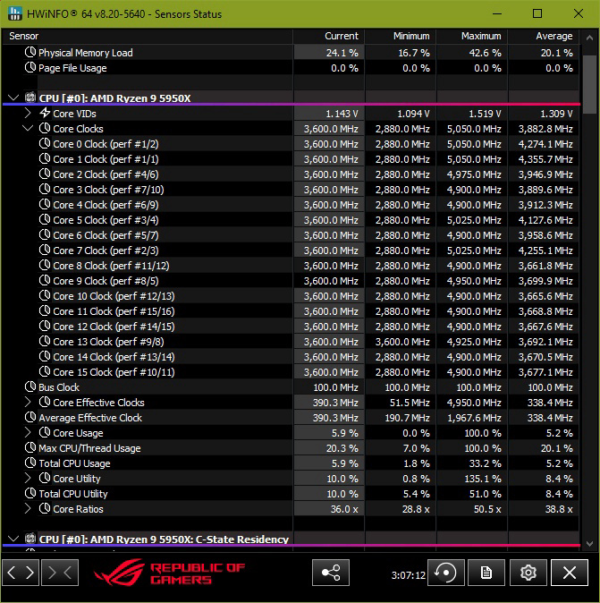Select the Core 2 Clock (perf #4/6) row
Screen dimensions: 600x603
pyautogui.click(x=291, y=174)
